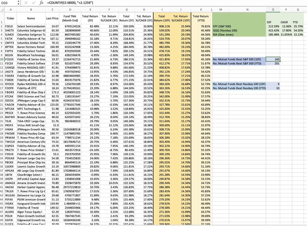This screenshot has width=307, height=226.
Task: Click the cancel (X) icon in formula bar
Action: pyautogui.click(x=26, y=3)
